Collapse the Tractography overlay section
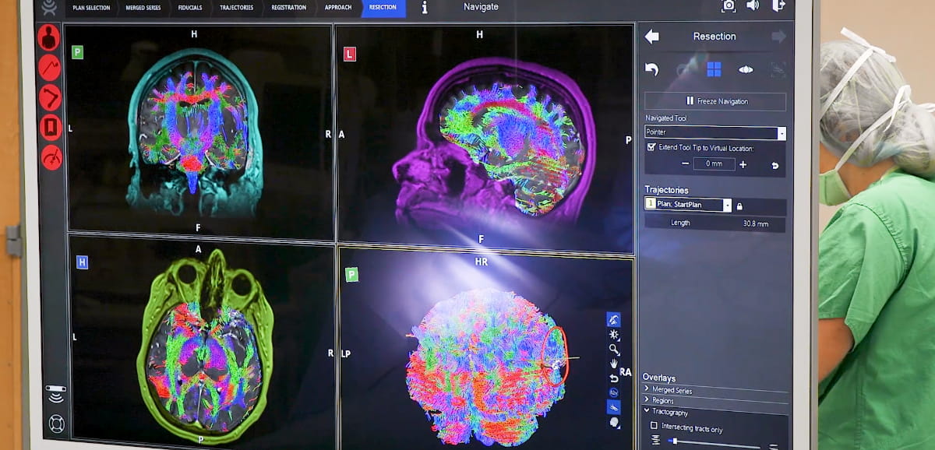 [646, 411]
